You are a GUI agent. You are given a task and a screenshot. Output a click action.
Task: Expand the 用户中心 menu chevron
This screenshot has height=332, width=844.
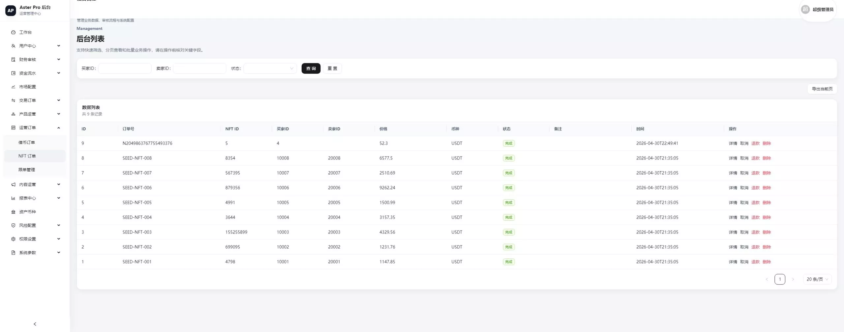pyautogui.click(x=59, y=46)
